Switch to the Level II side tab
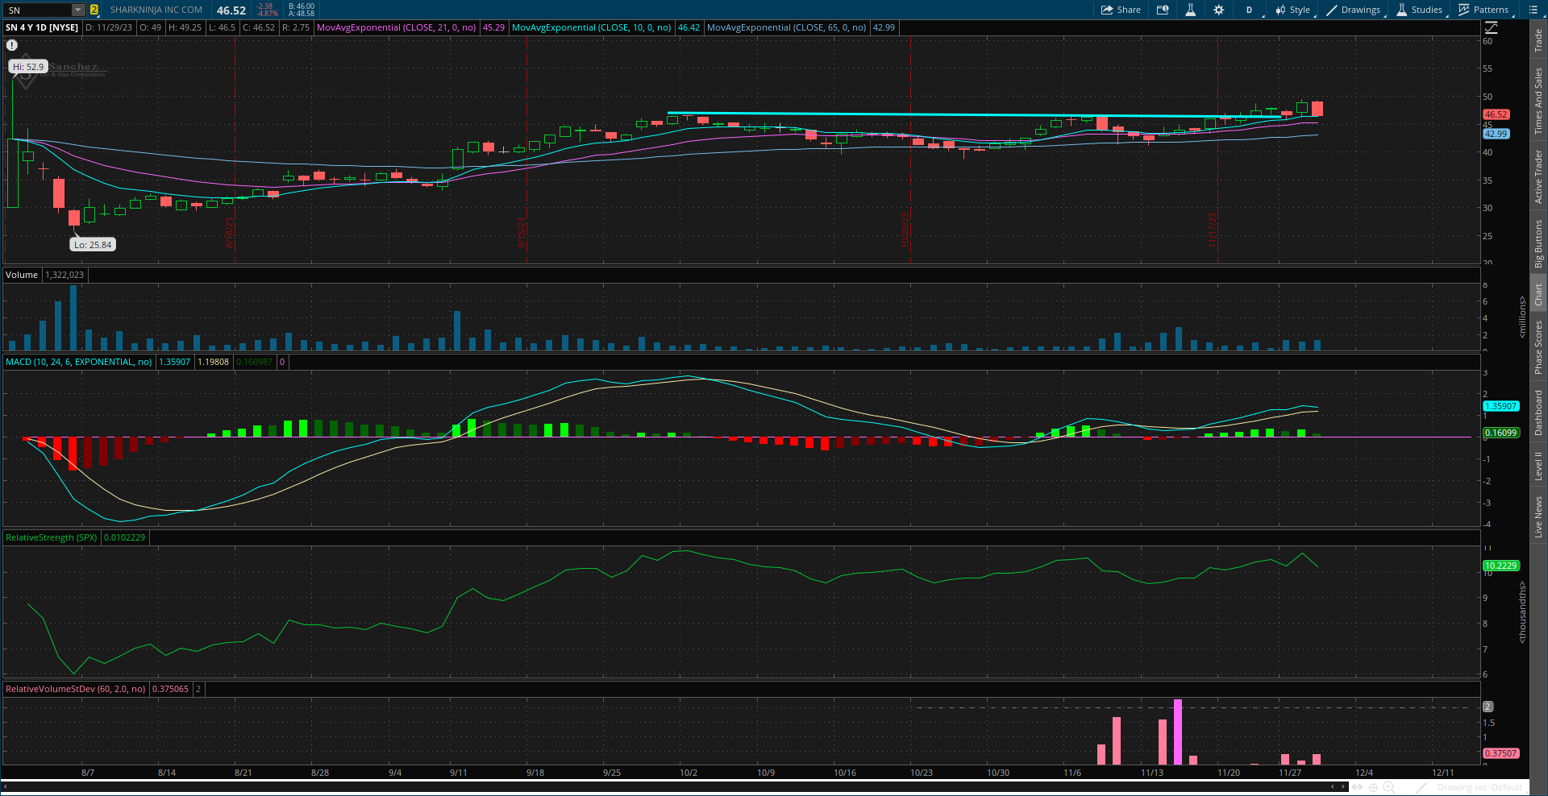The image size is (1548, 796). point(1538,466)
